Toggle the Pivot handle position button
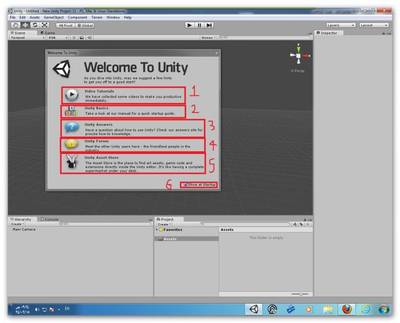Image resolution: width=400 pixels, height=323 pixels. tap(66, 25)
